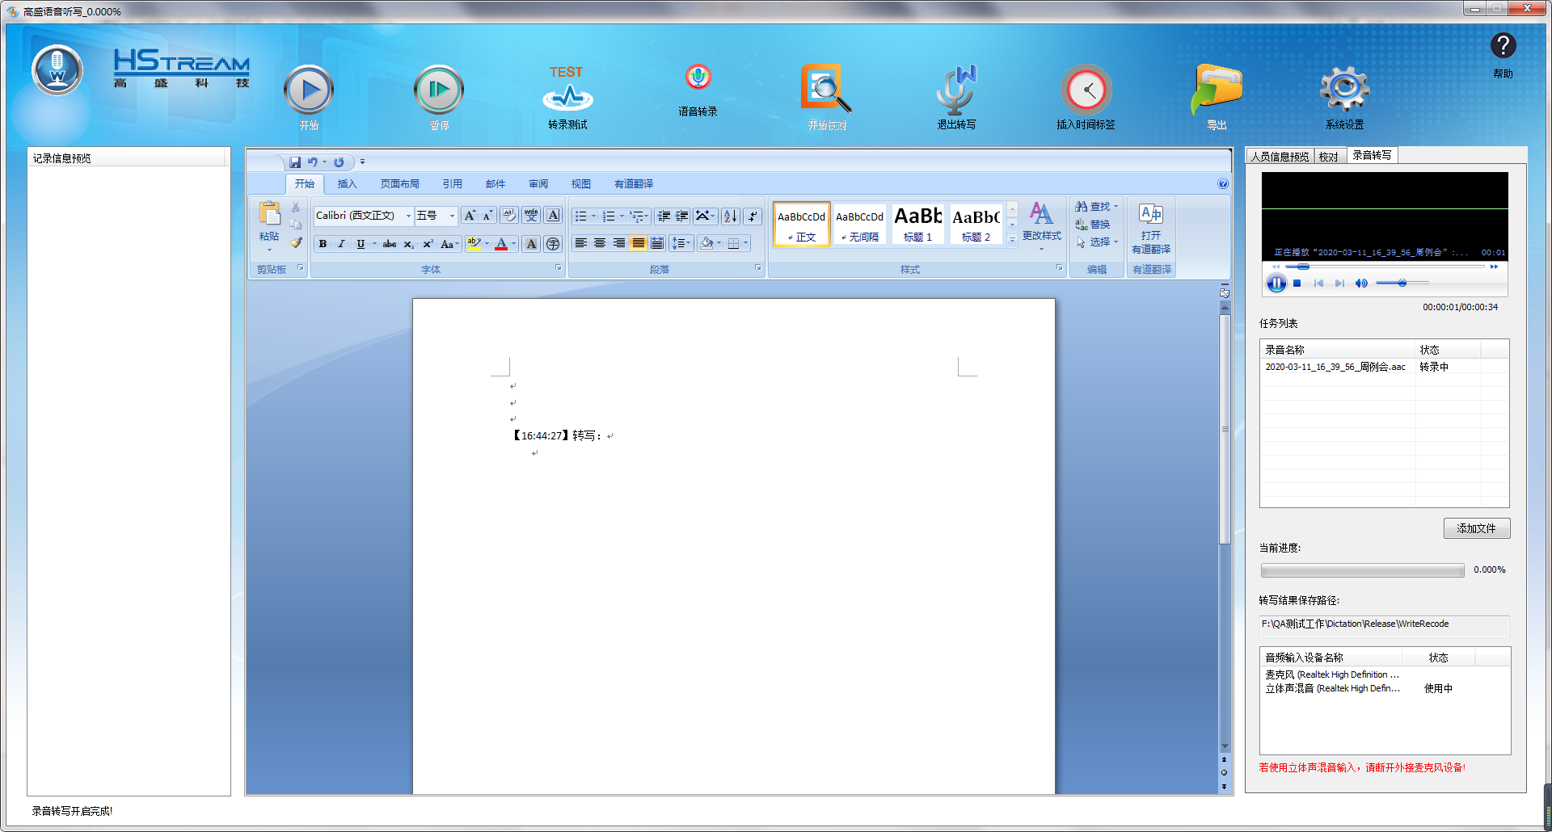
Task: Click the Cut scissors icon
Action: pos(296,207)
